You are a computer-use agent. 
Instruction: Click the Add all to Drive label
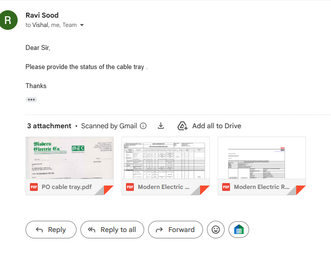click(216, 126)
